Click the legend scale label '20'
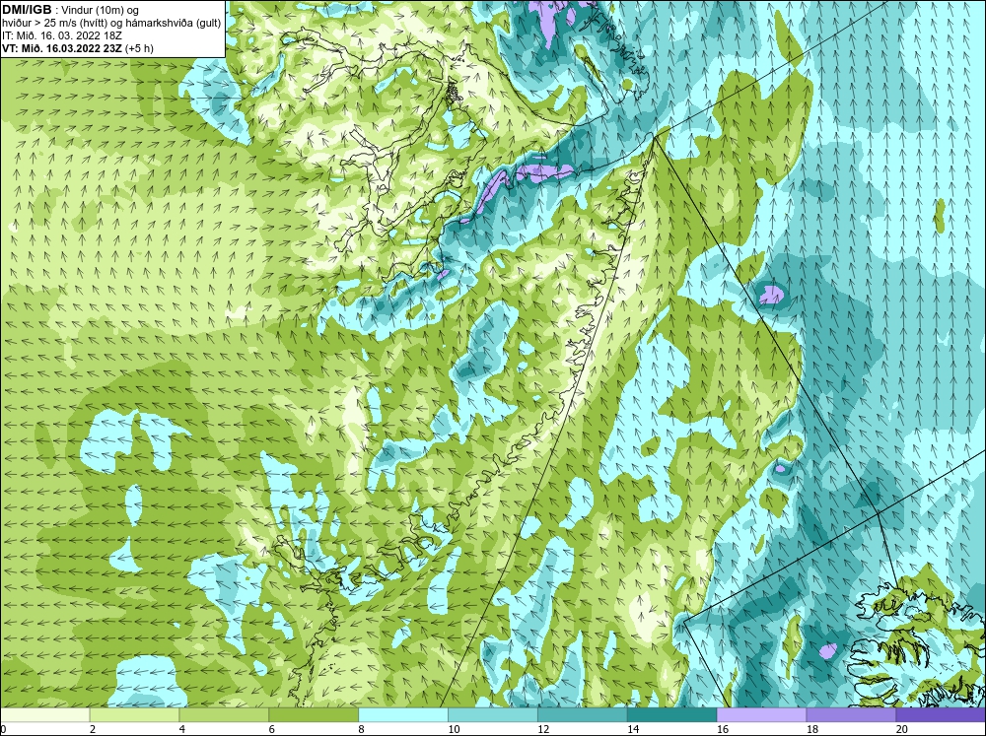The image size is (986, 736). pyautogui.click(x=902, y=729)
